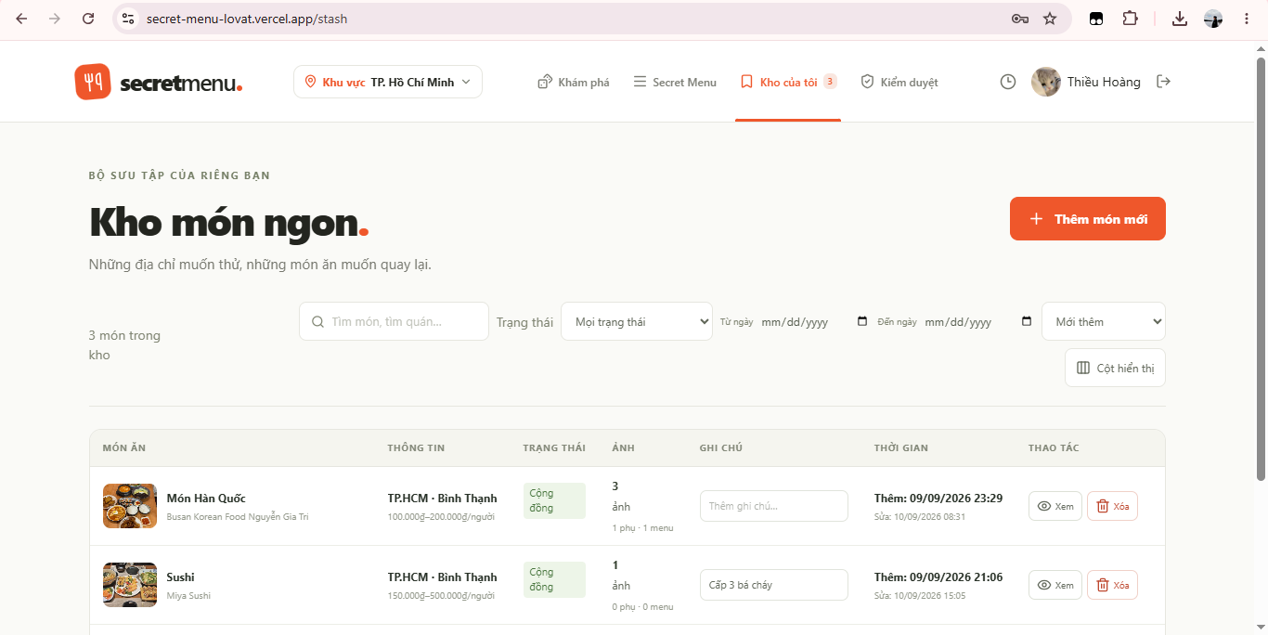Click the Thêm món mới button
This screenshot has width=1268, height=635.
pos(1088,219)
